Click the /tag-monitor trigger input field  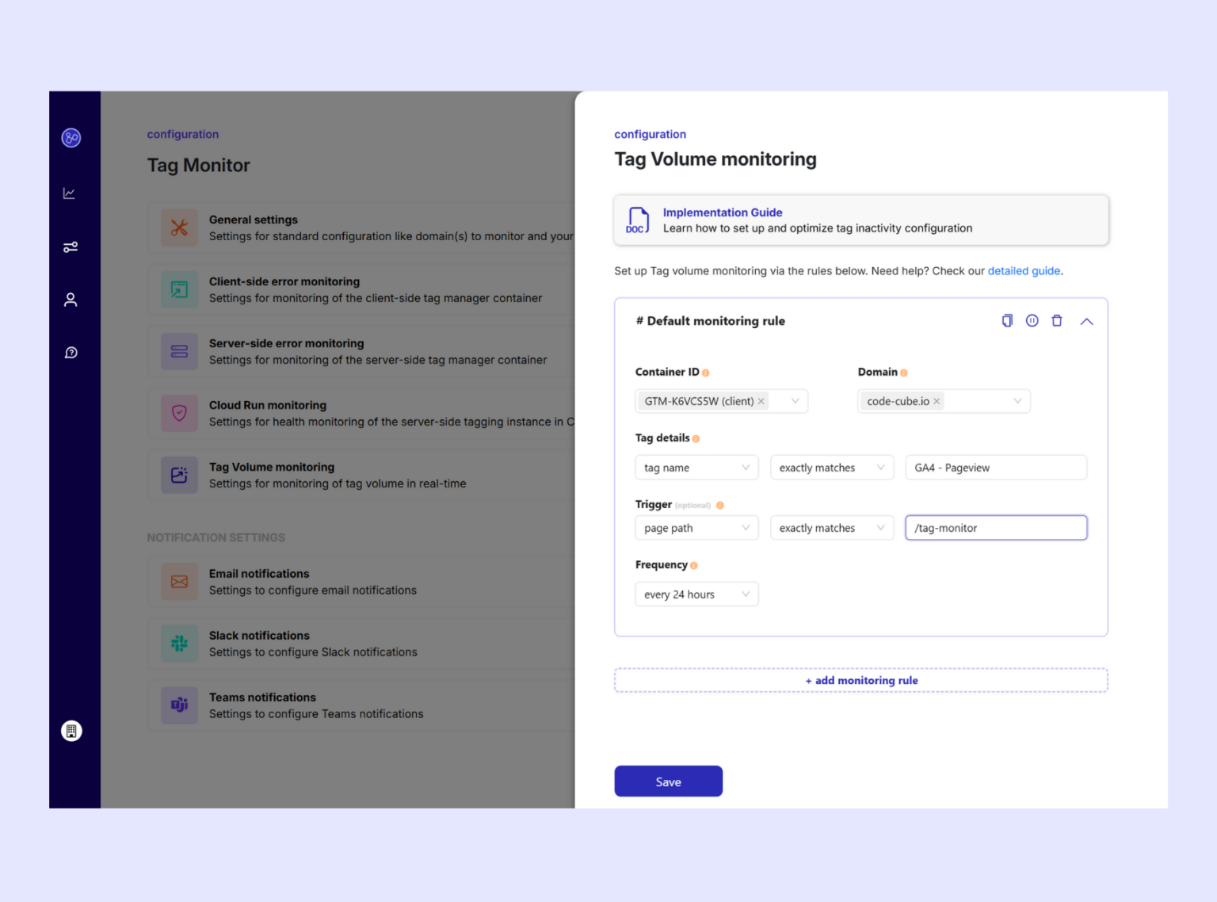click(x=996, y=528)
